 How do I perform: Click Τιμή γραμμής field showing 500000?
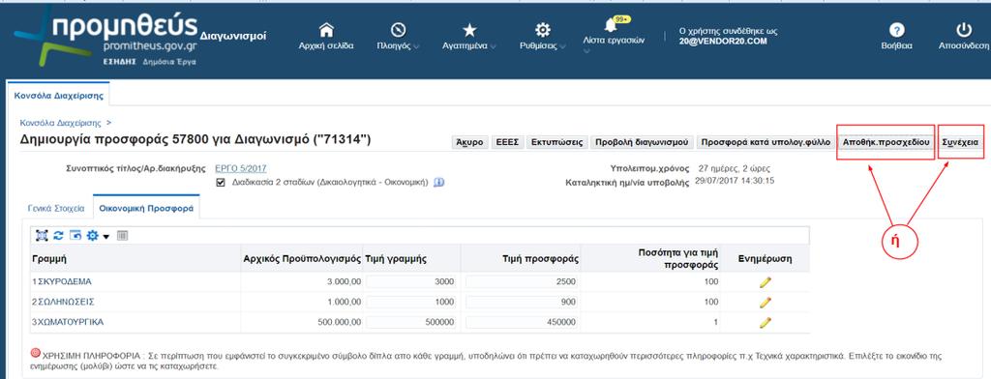[x=410, y=322]
